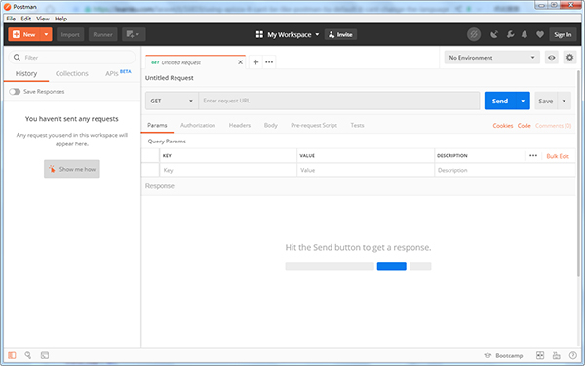The image size is (585, 366).
Task: Open Manage Environments gear icon
Action: tap(569, 58)
